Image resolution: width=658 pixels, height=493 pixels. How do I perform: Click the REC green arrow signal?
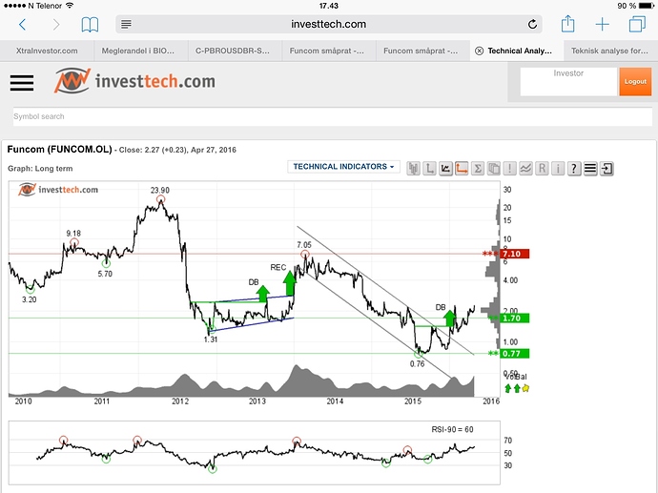(x=289, y=283)
